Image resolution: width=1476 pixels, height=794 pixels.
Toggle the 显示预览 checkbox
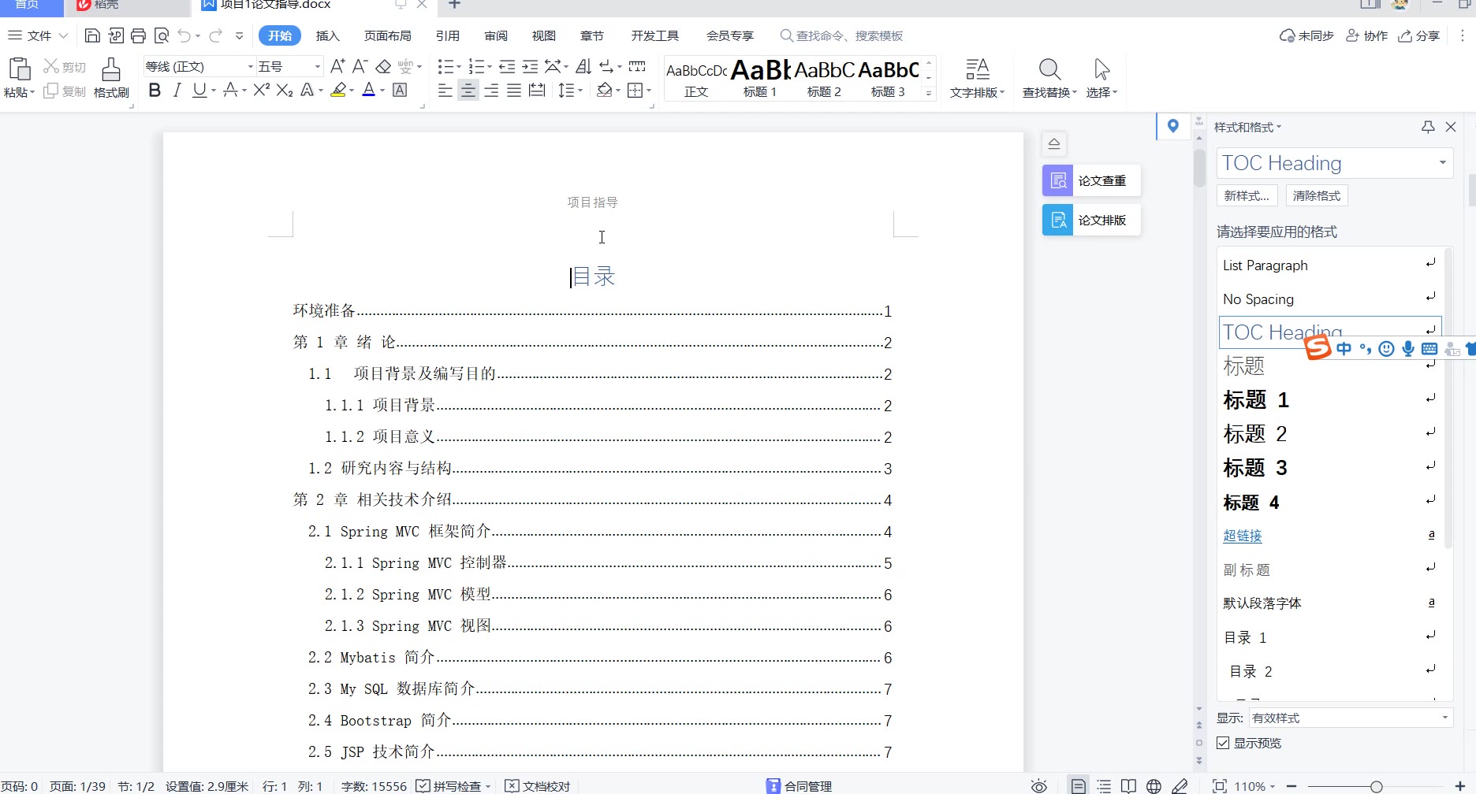point(1223,743)
